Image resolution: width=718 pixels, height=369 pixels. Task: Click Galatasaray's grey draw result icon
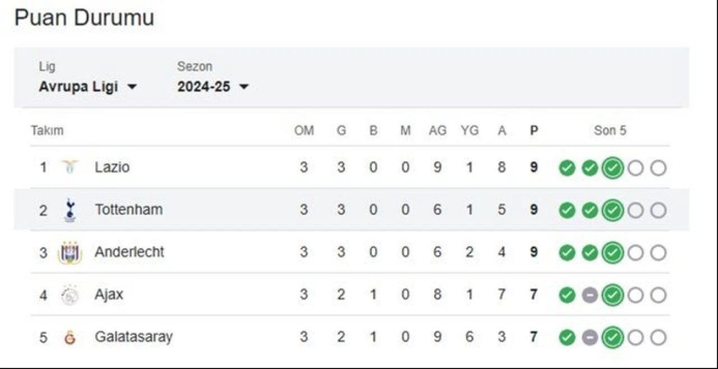(x=590, y=338)
